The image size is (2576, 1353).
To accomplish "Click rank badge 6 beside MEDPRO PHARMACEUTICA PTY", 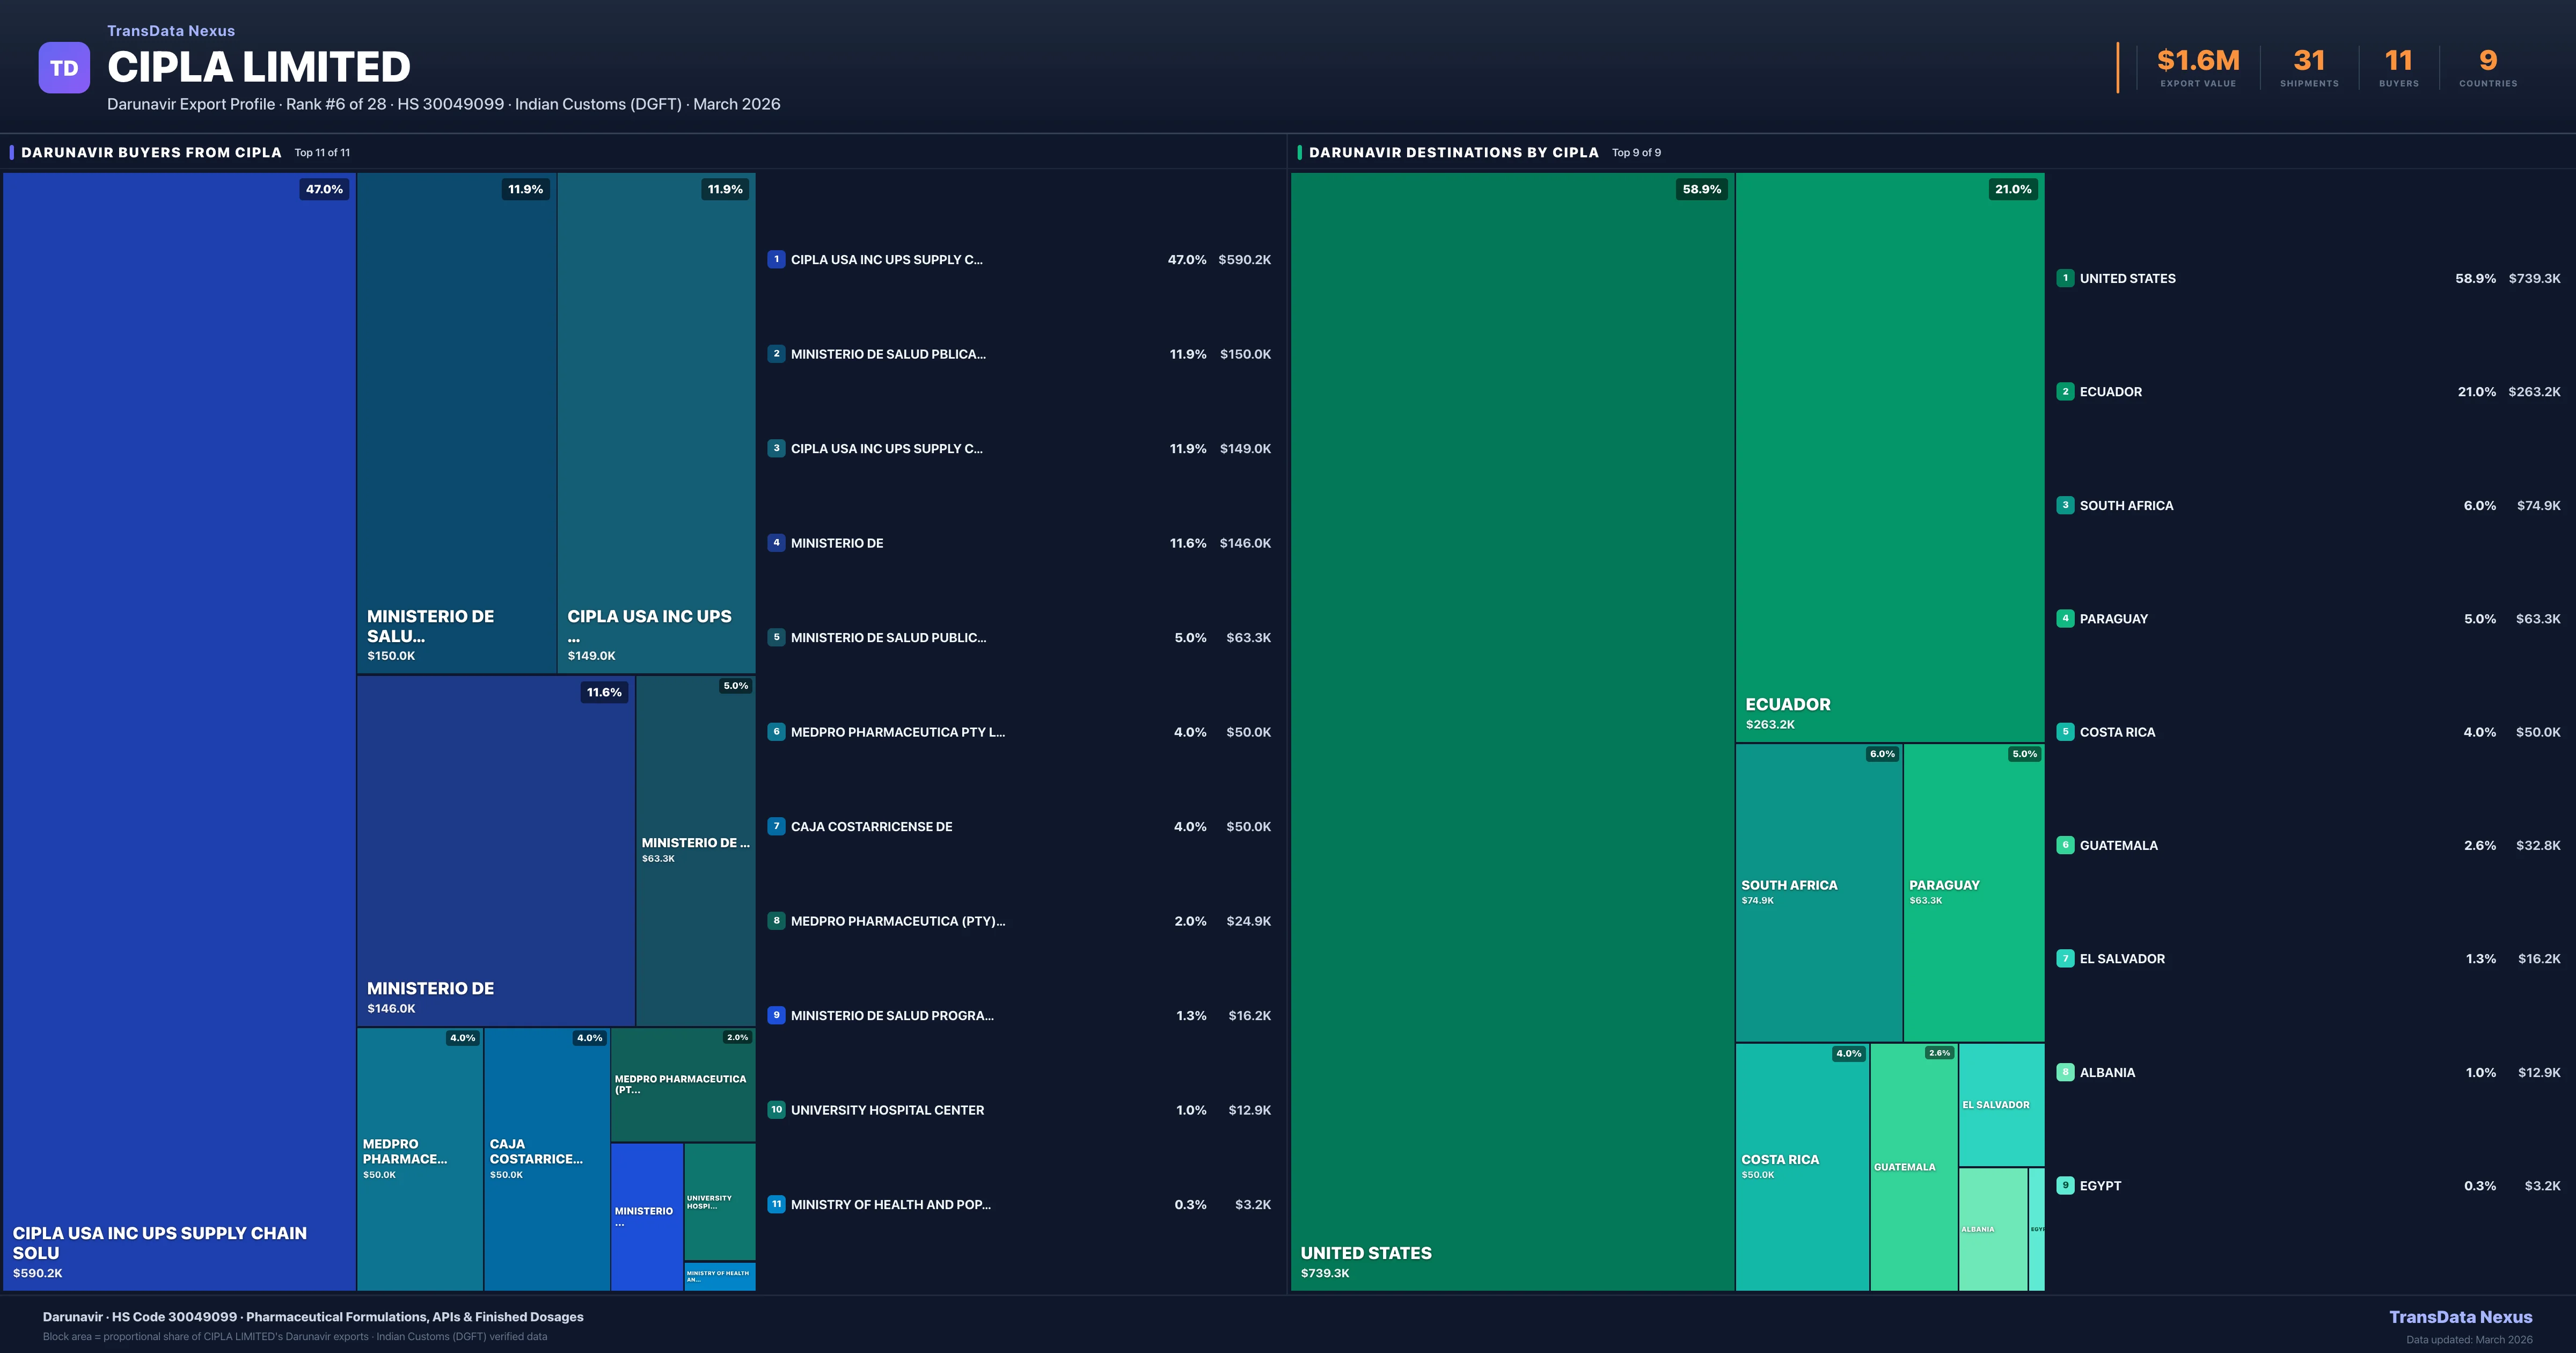I will pos(776,732).
